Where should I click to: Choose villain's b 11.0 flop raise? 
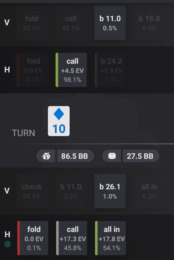coord(110,23)
